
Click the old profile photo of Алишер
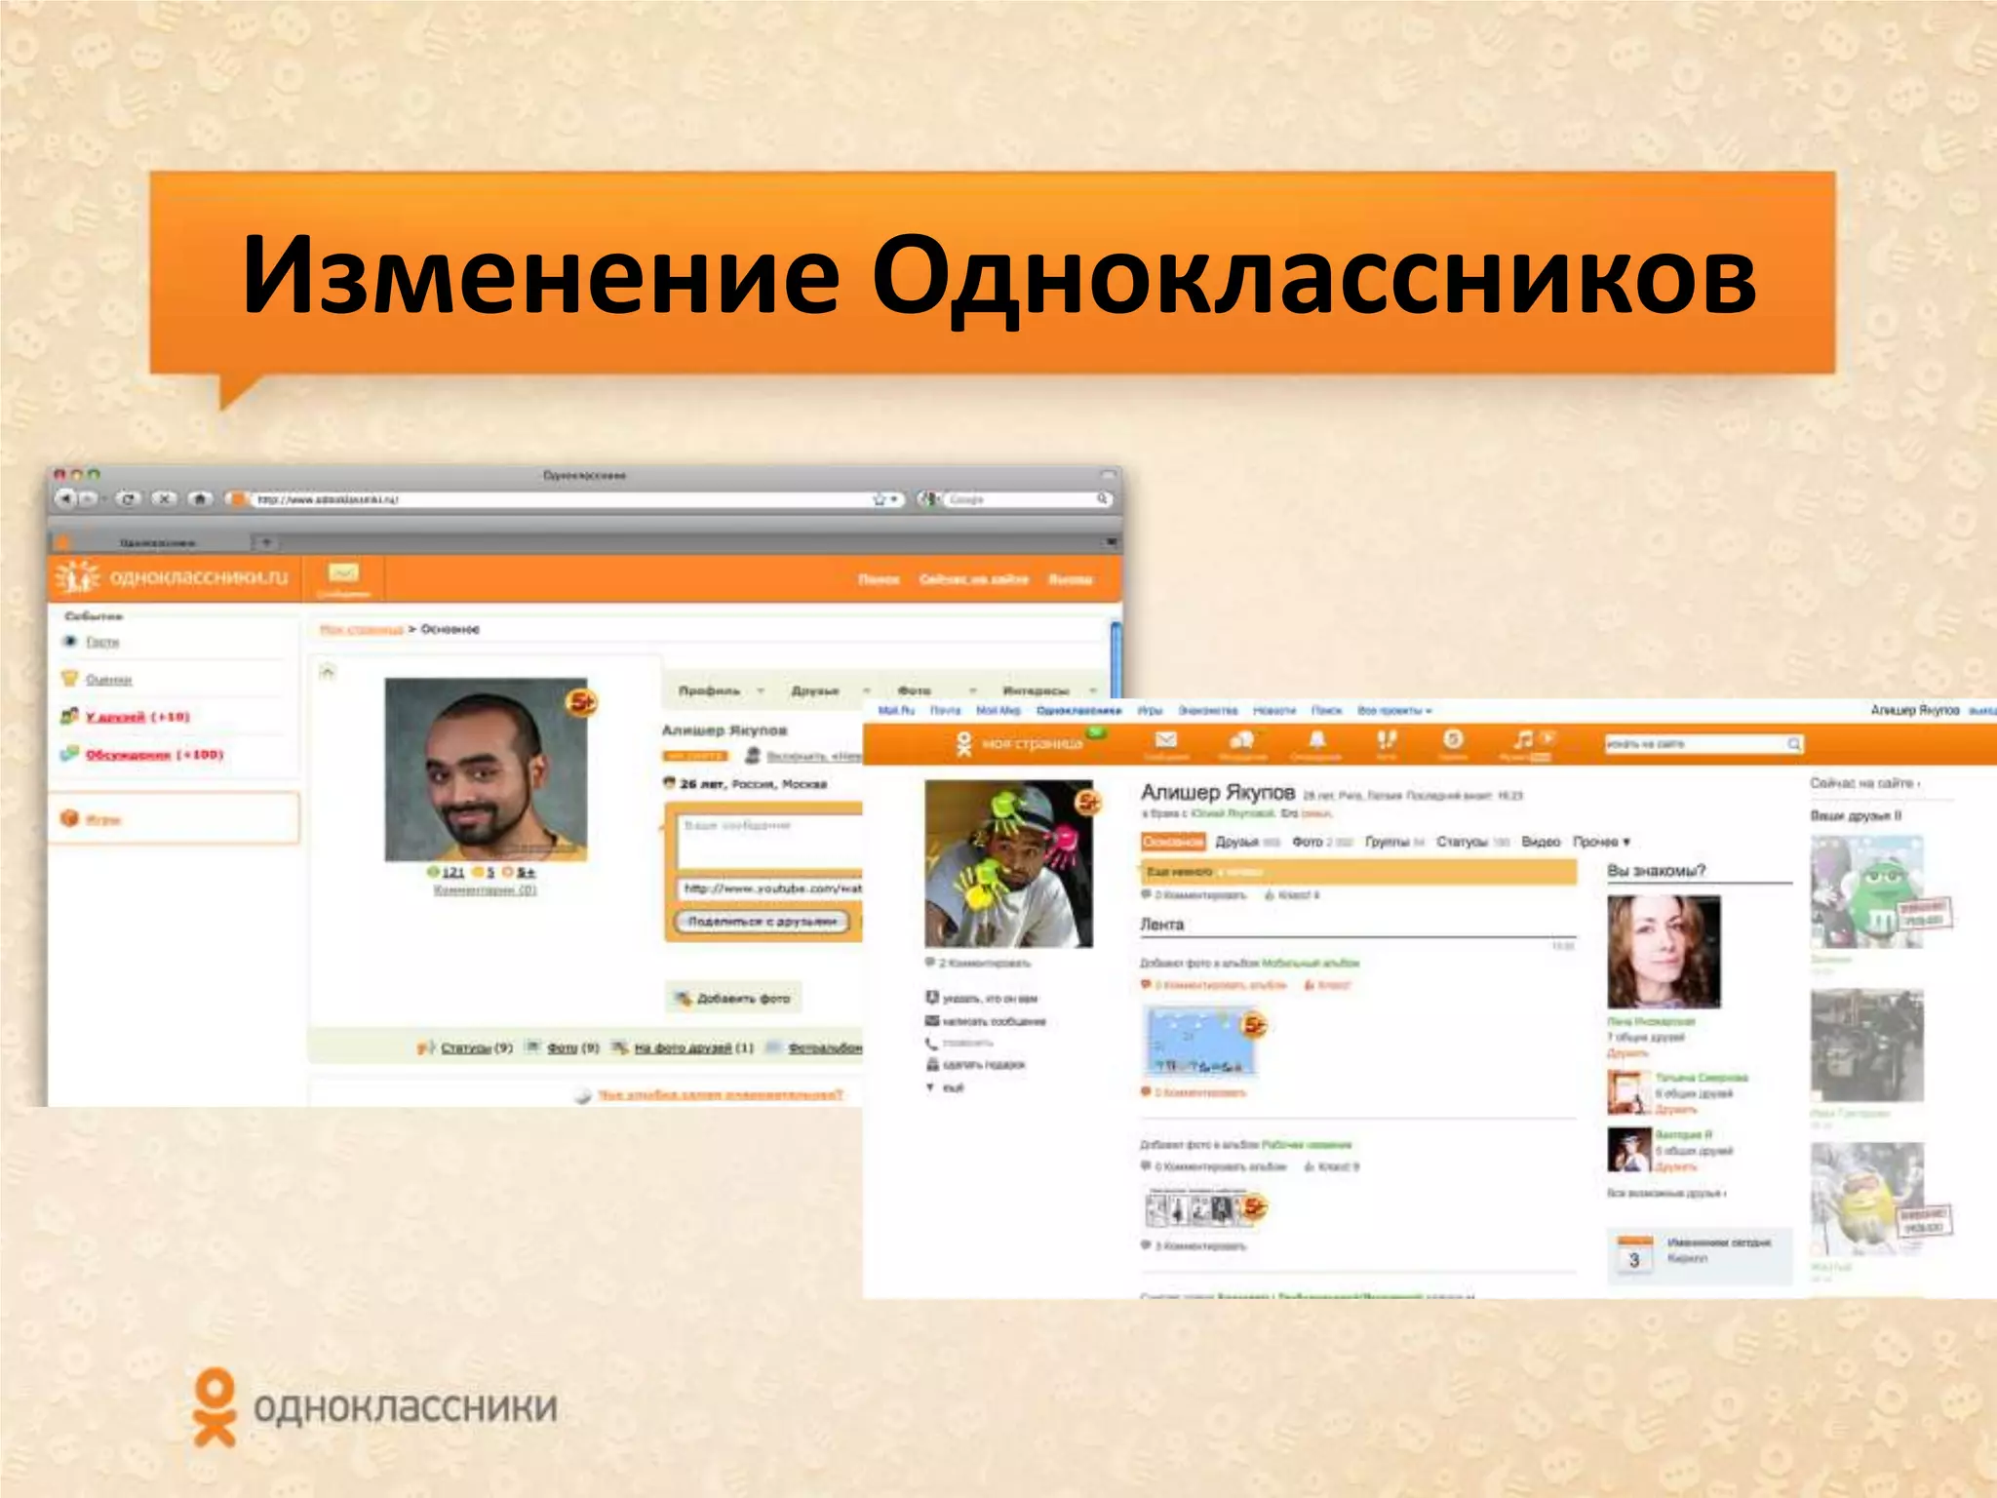(x=486, y=769)
